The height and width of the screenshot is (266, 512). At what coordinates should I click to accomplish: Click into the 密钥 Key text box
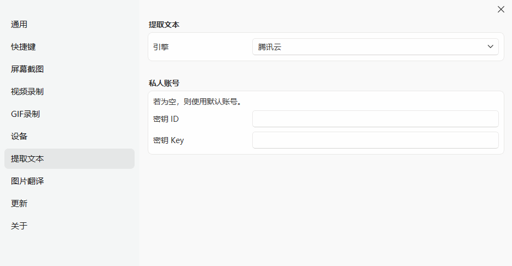click(375, 140)
